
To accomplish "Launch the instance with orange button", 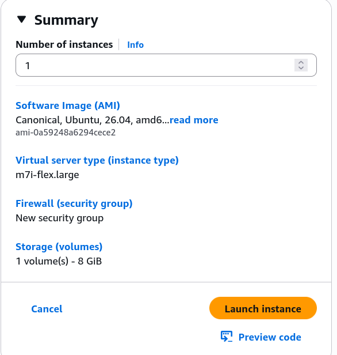I will pos(263,308).
